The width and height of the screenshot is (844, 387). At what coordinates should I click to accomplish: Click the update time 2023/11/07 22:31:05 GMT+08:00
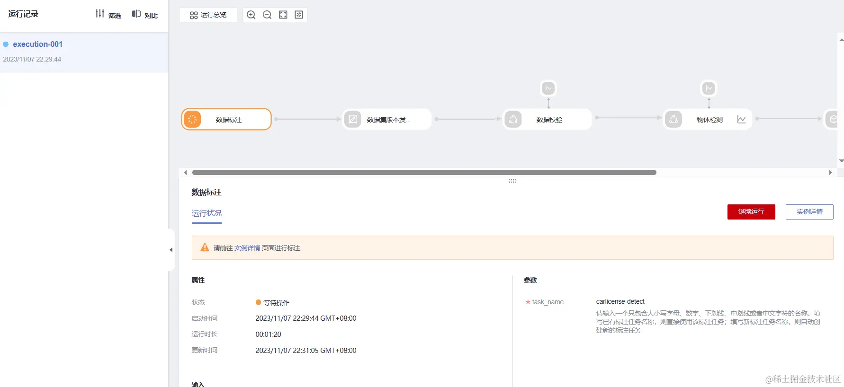click(306, 351)
